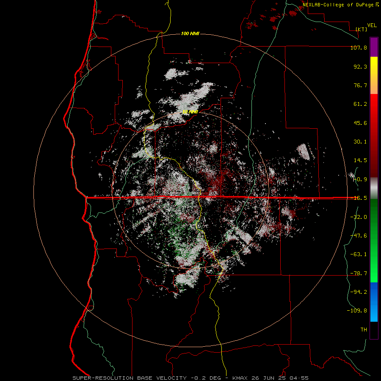Click the TH label at the scale bottom
This screenshot has width=381, height=381.
pyautogui.click(x=364, y=330)
